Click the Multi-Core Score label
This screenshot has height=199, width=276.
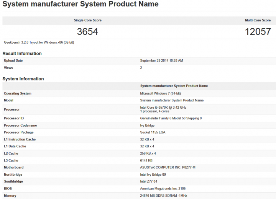click(258, 20)
